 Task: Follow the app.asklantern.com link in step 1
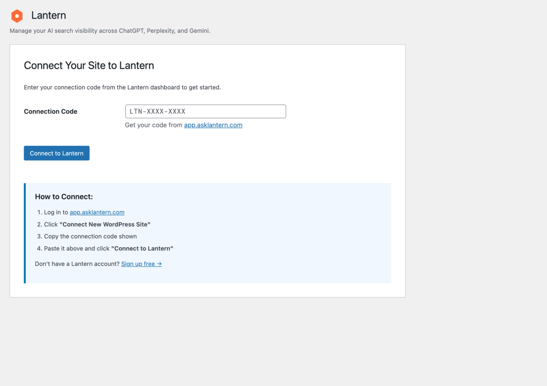click(97, 212)
